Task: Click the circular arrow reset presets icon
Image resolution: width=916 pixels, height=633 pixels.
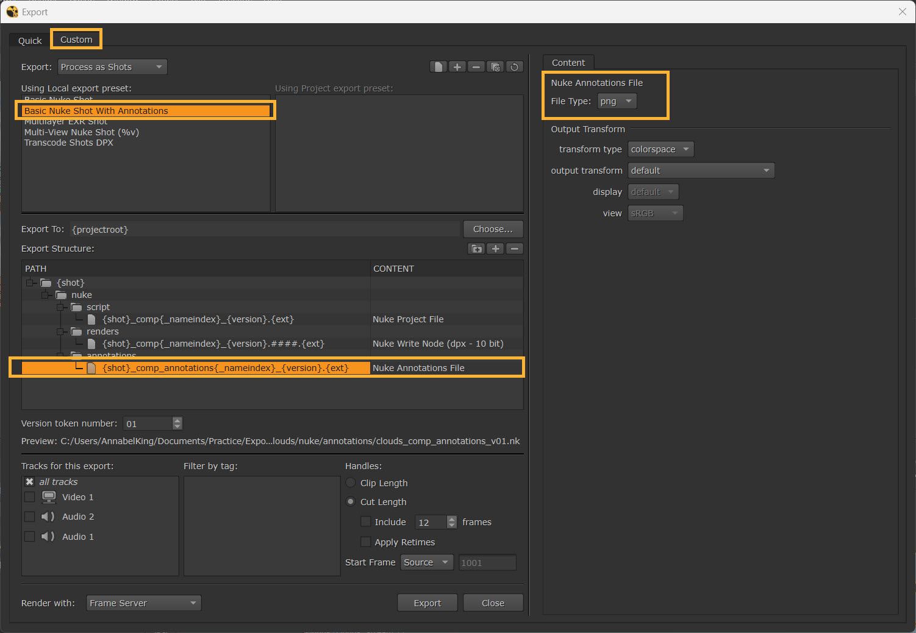Action: pyautogui.click(x=515, y=67)
